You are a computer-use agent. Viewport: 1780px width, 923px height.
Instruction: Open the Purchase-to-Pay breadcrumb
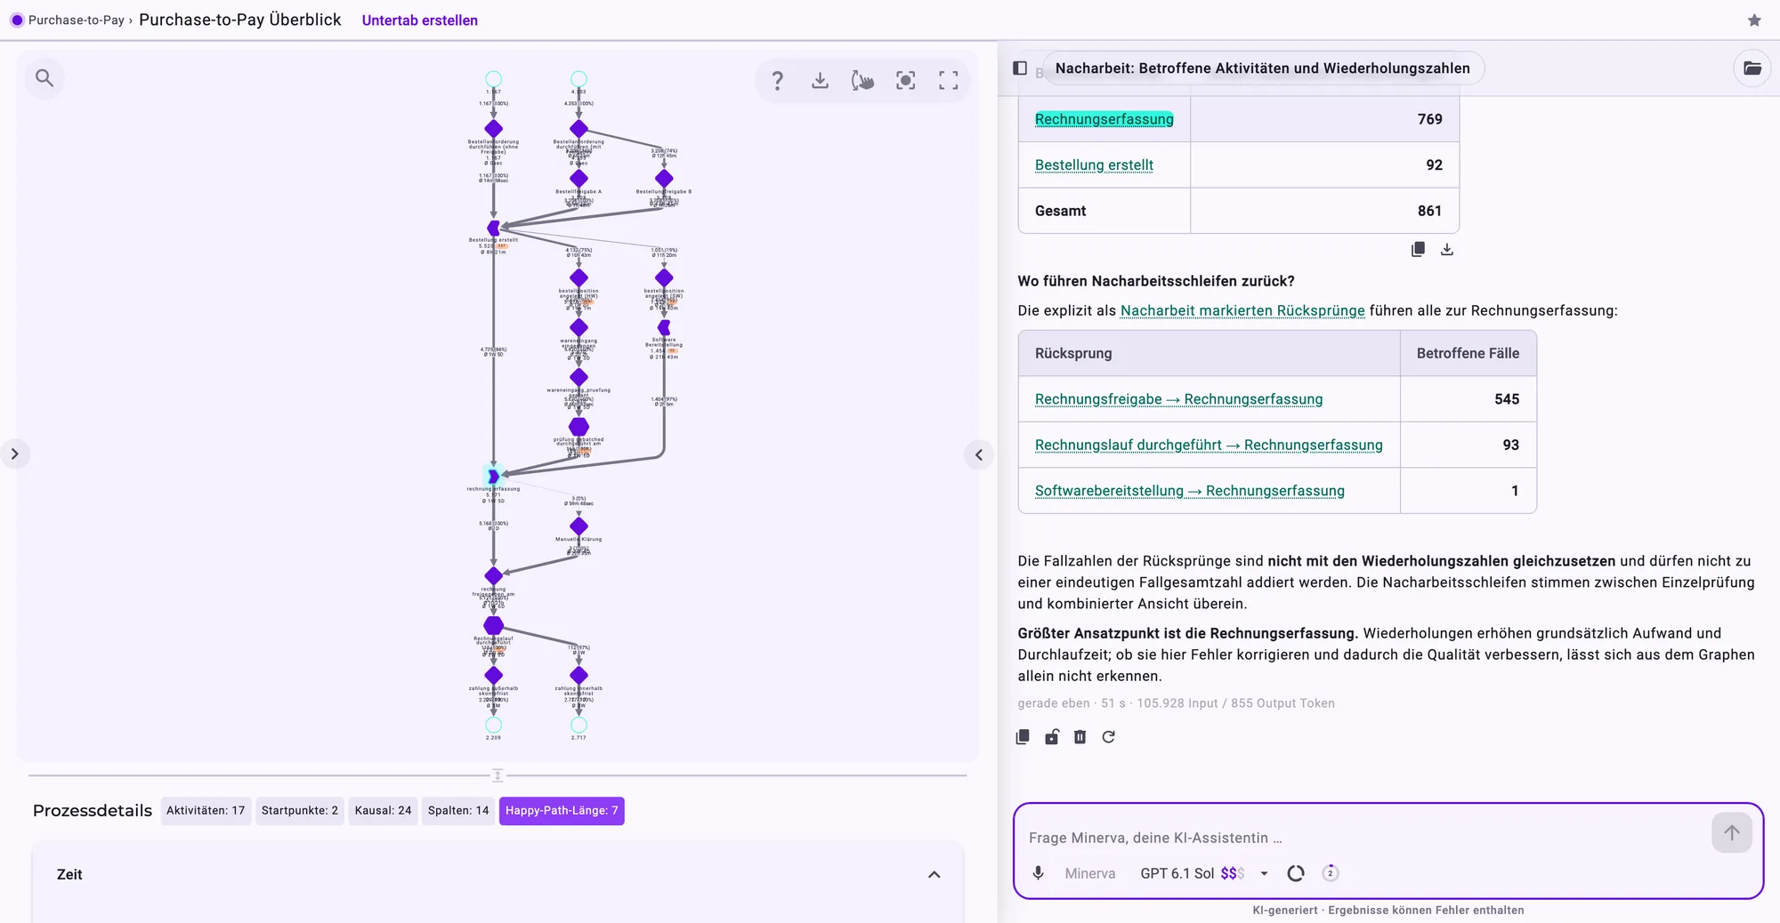pyautogui.click(x=77, y=20)
